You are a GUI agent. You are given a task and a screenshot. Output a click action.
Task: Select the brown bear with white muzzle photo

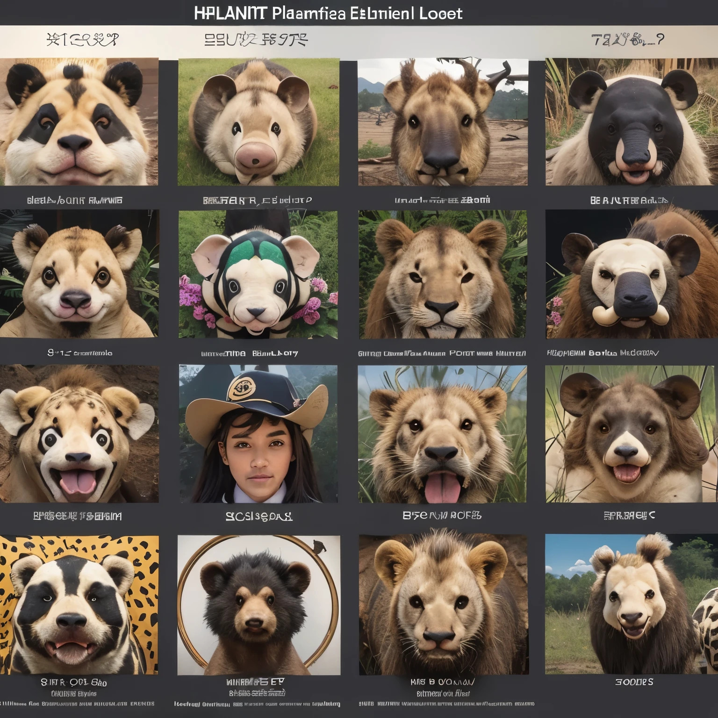[x=632, y=434]
